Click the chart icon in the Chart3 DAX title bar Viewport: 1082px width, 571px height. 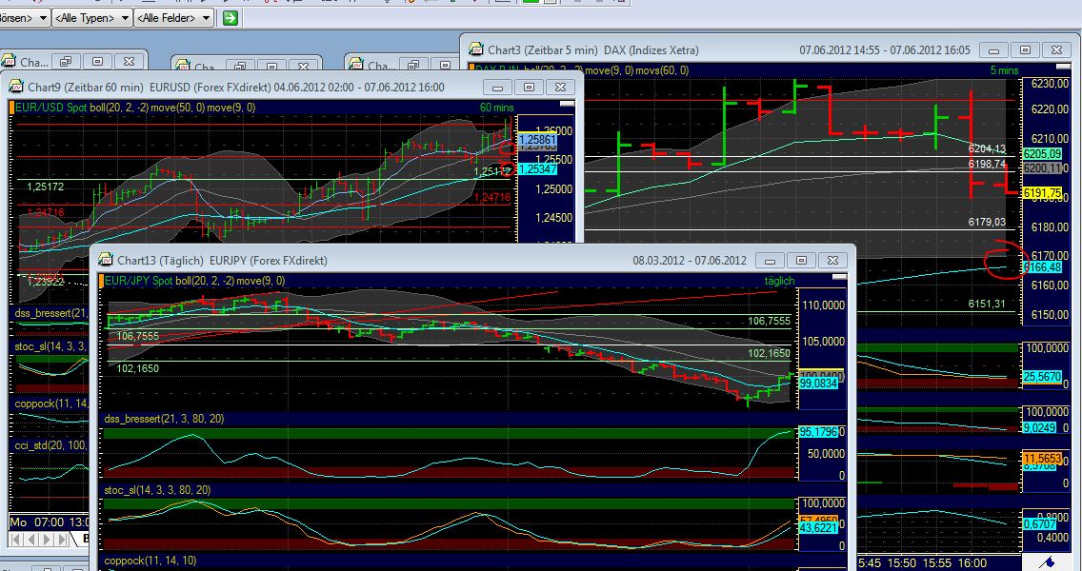pyautogui.click(x=474, y=50)
